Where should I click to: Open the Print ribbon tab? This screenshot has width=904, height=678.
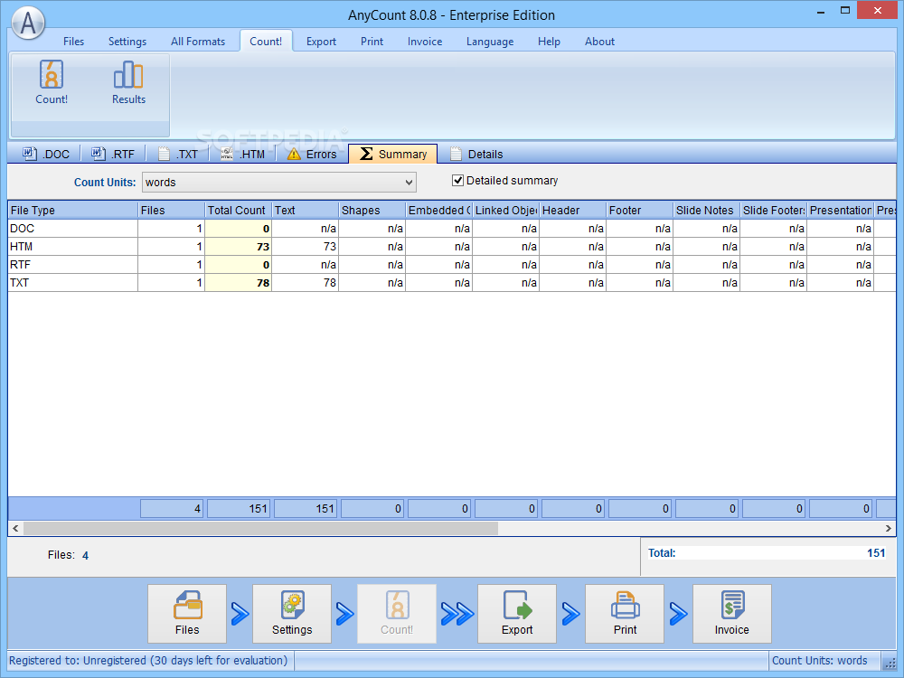[x=372, y=42]
